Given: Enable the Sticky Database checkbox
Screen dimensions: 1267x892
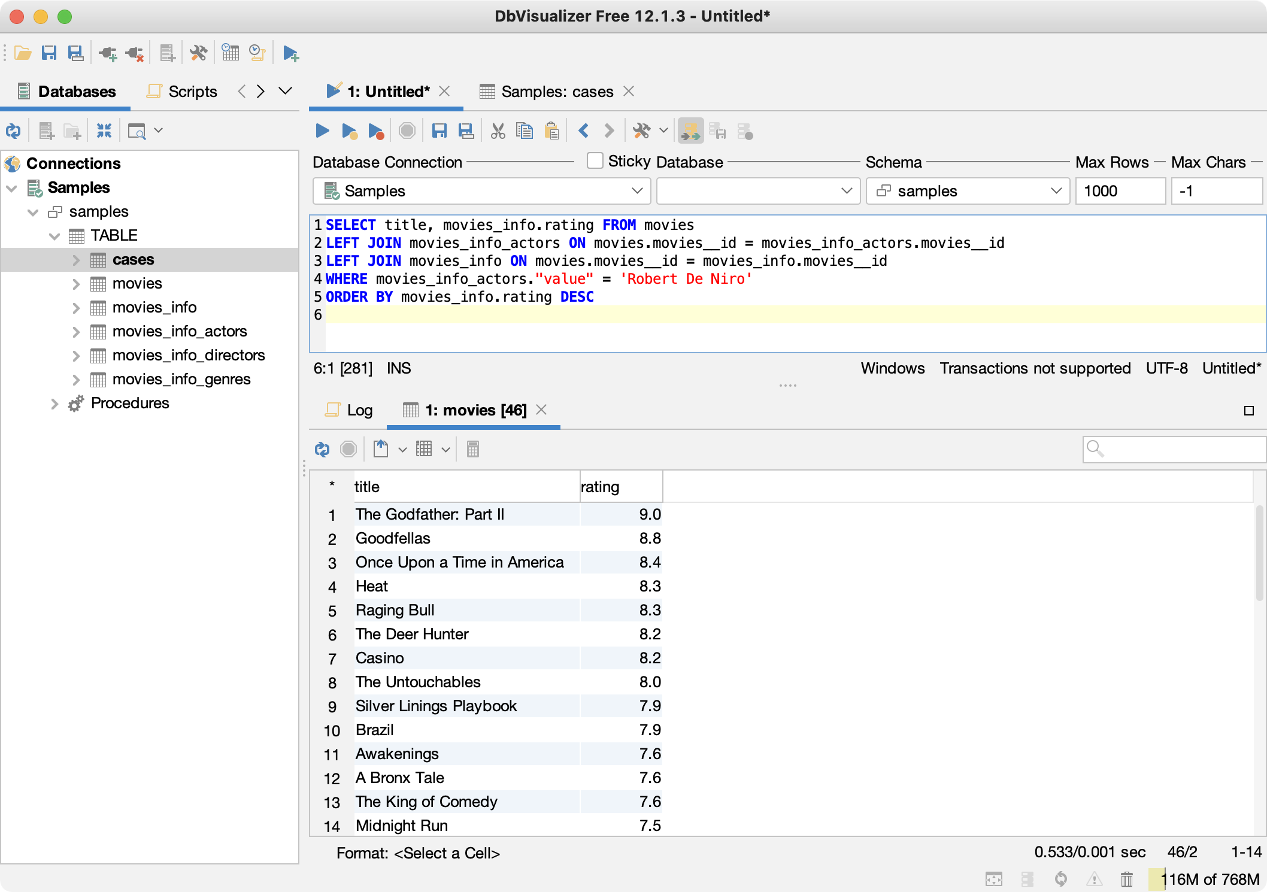Looking at the screenshot, I should point(595,161).
